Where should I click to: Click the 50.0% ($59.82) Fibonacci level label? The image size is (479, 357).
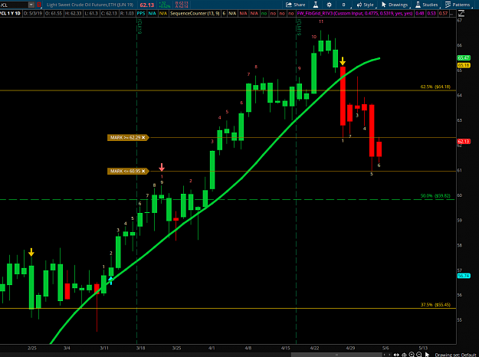click(x=435, y=195)
